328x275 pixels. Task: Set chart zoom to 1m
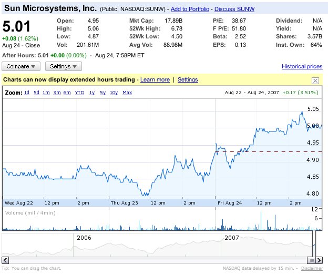click(46, 93)
